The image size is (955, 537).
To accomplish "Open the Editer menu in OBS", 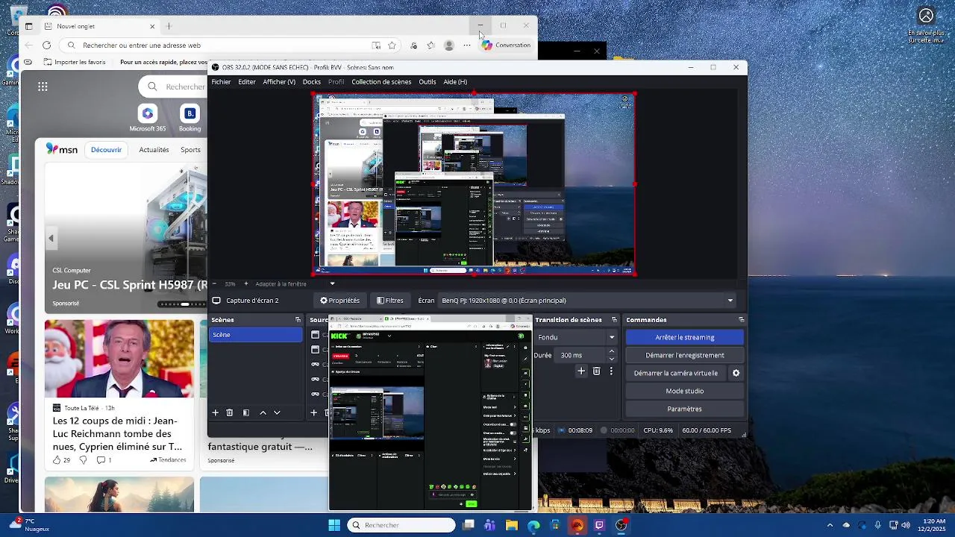I will click(x=247, y=82).
